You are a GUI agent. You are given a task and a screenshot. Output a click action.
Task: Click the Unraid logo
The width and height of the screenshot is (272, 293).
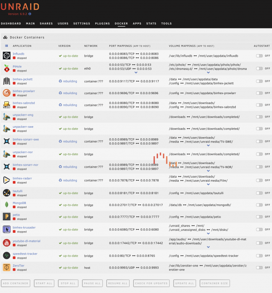click(20, 7)
